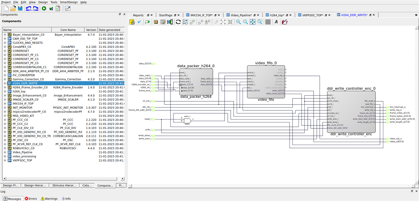This screenshot has height=201, width=419.
Task: Click the Components list horizontal scrollbar
Action: click(64, 179)
